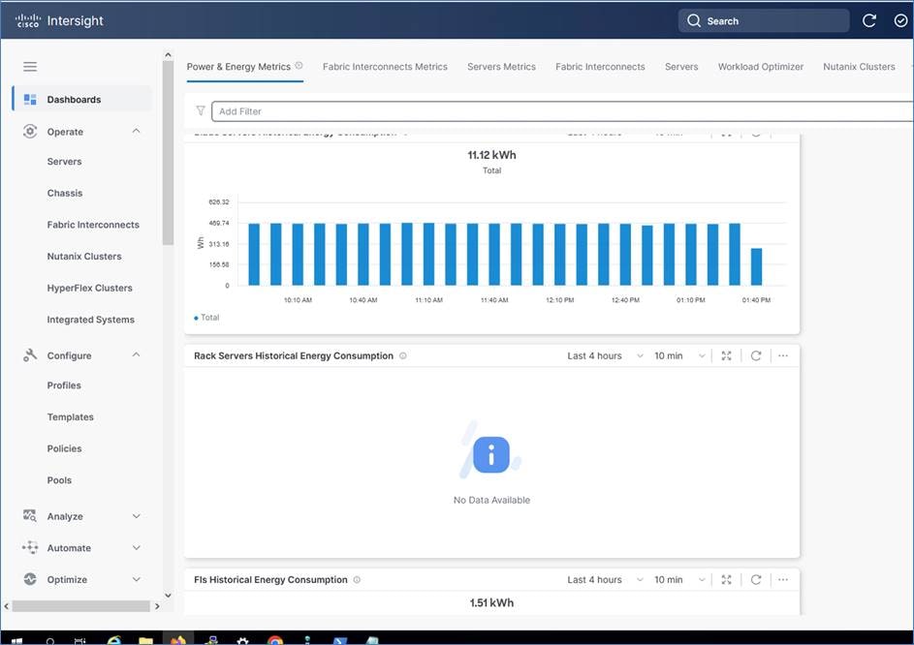The width and height of the screenshot is (914, 645).
Task: Open Fabric Interconnects in the sidebar
Action: [93, 225]
